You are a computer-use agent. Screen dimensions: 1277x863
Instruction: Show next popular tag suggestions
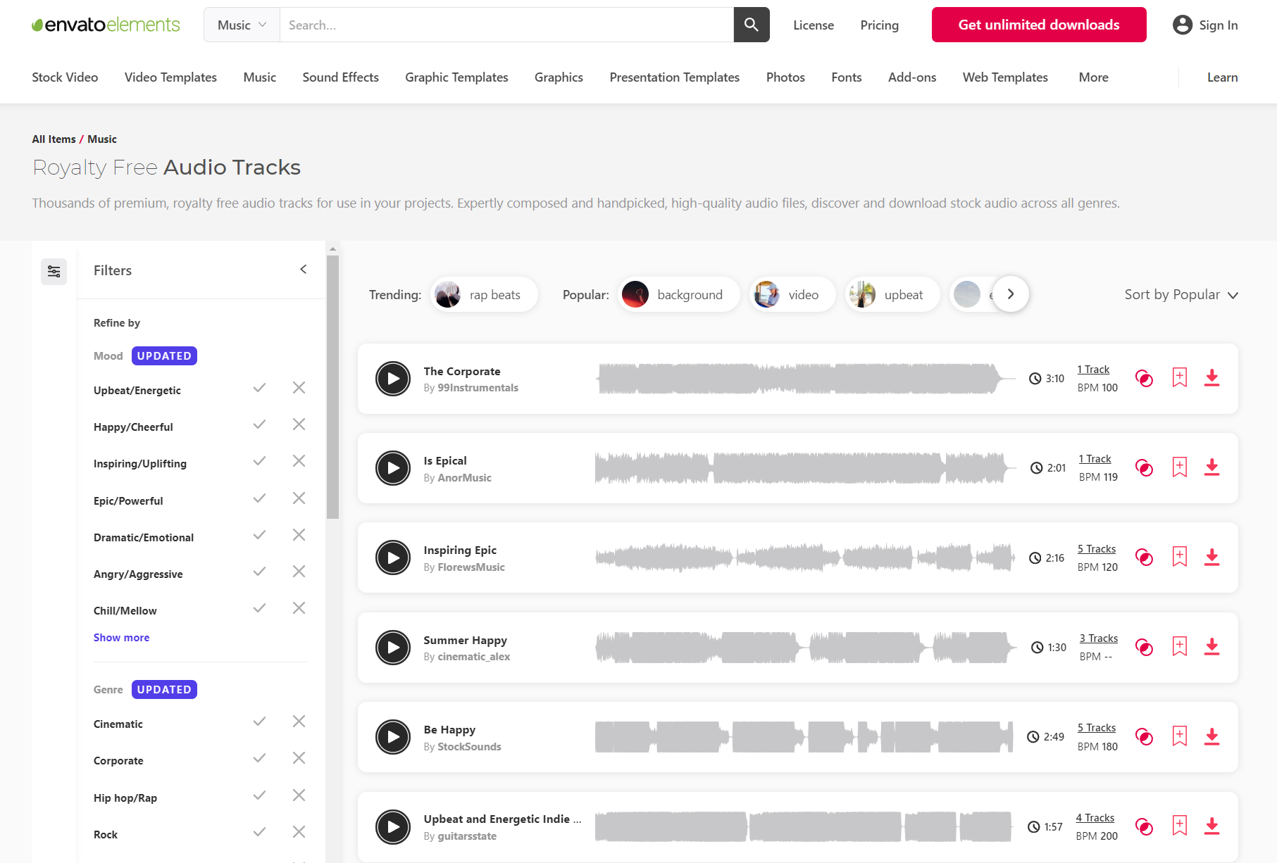tap(1011, 294)
